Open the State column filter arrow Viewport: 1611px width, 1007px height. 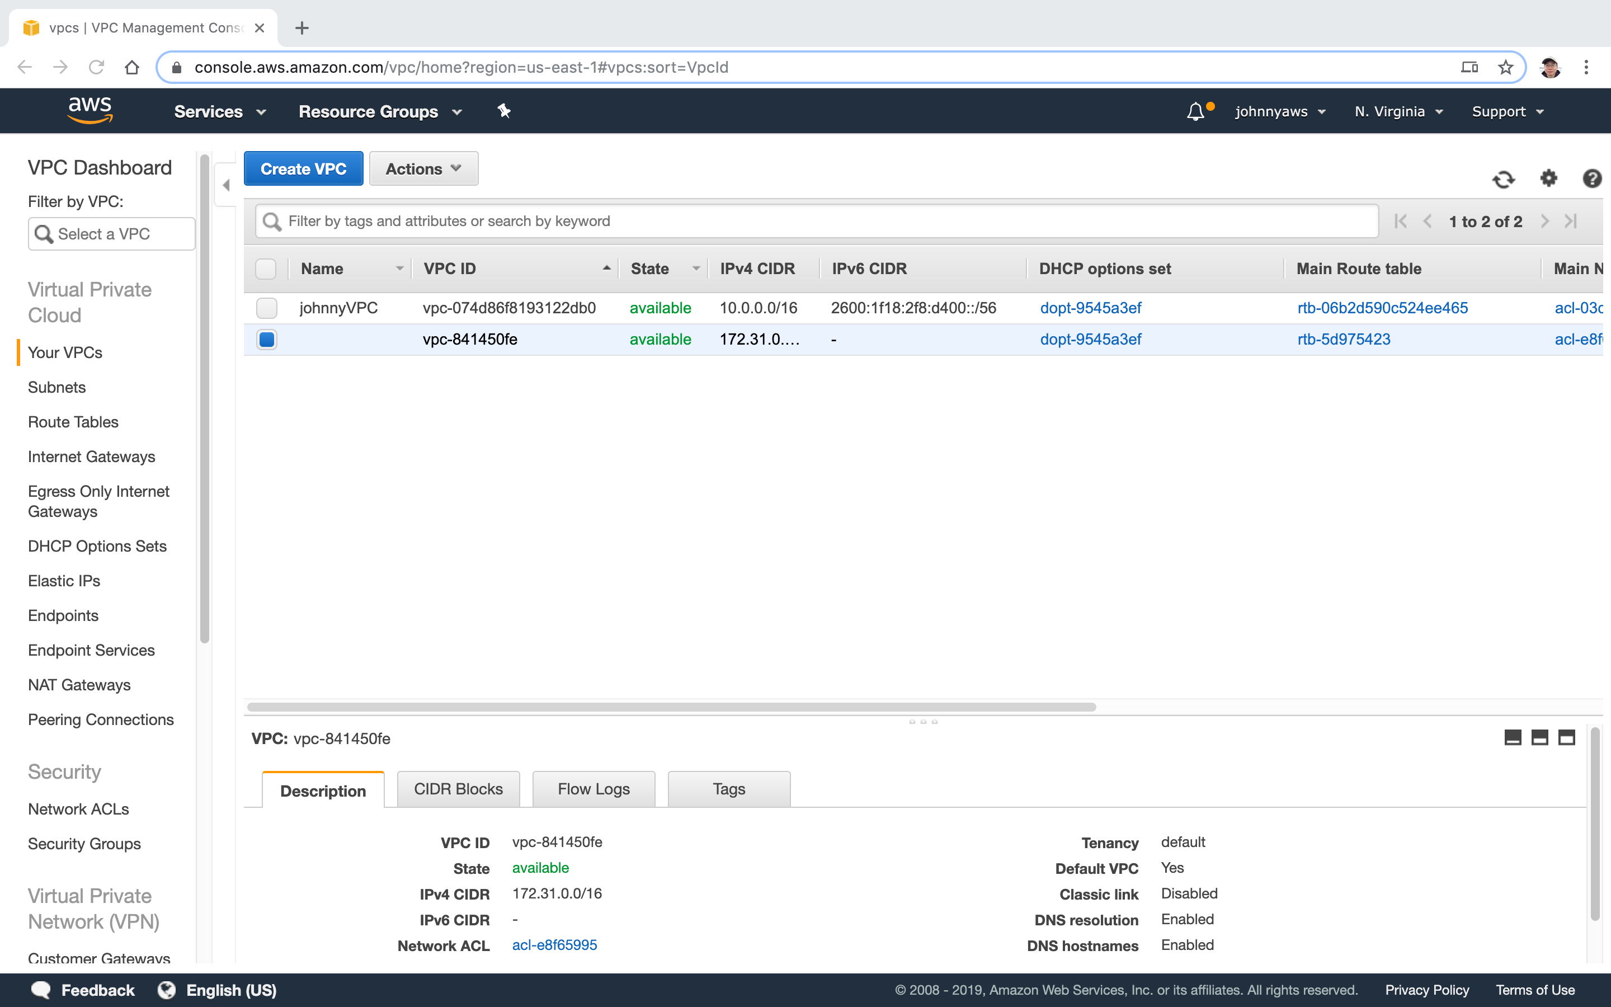[696, 269]
